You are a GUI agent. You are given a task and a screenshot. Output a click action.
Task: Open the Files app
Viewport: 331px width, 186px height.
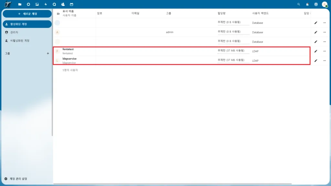[20, 5]
